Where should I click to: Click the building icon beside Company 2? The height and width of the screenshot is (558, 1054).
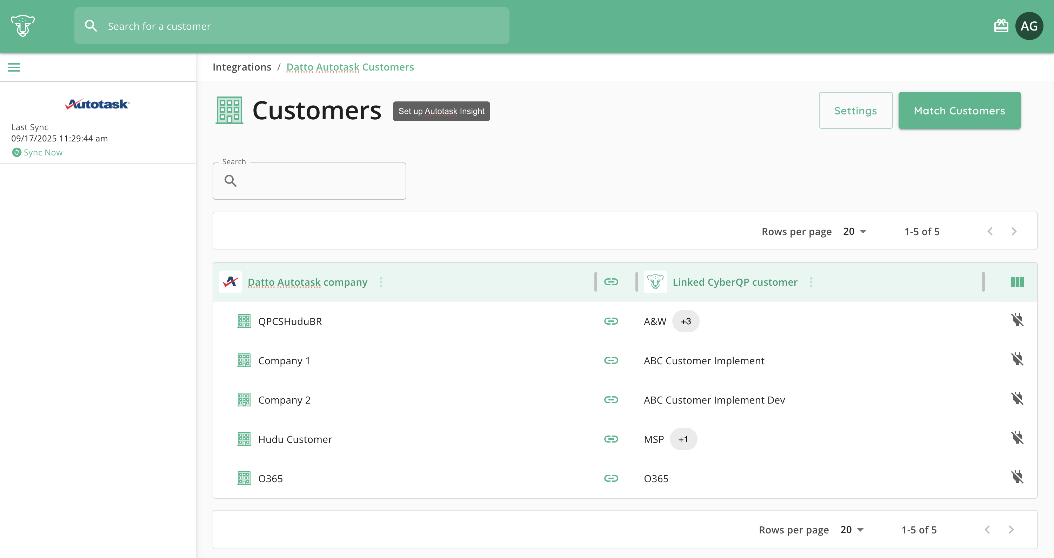pos(244,400)
